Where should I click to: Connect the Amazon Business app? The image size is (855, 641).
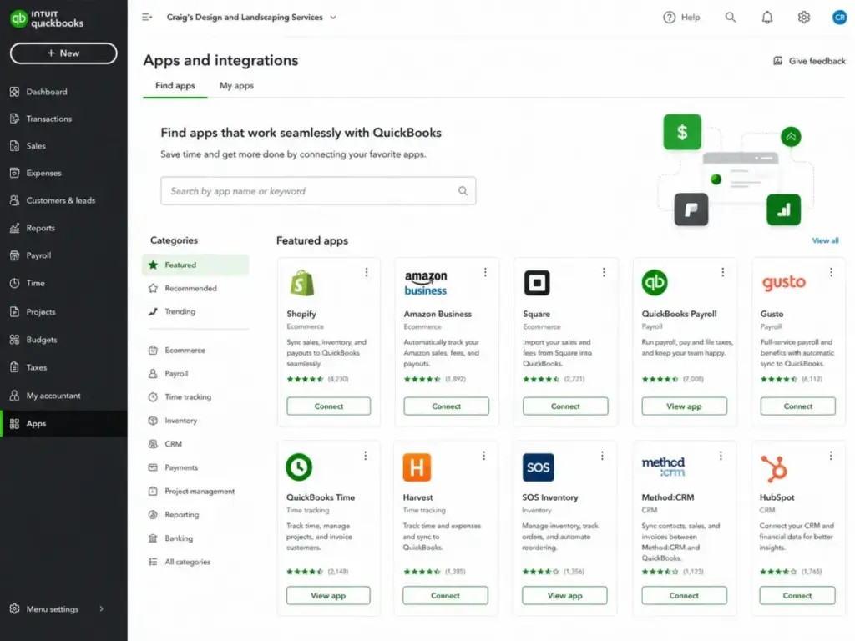(446, 406)
